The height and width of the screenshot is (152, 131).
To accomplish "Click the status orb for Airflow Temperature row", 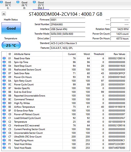I will pos(4,107).
